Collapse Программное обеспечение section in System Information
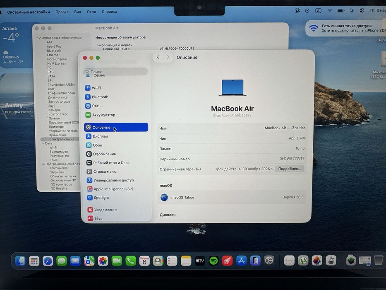 [43, 164]
